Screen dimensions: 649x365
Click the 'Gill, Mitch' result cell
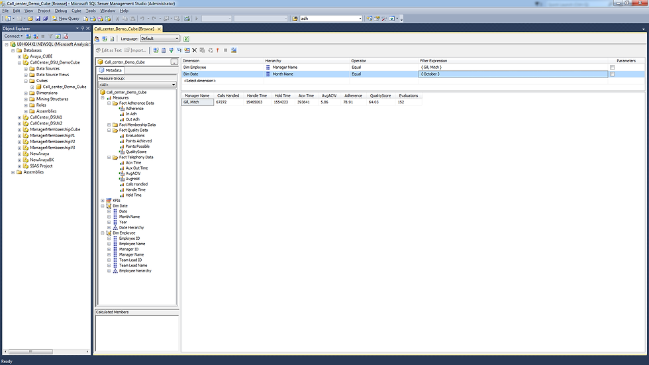click(x=197, y=102)
